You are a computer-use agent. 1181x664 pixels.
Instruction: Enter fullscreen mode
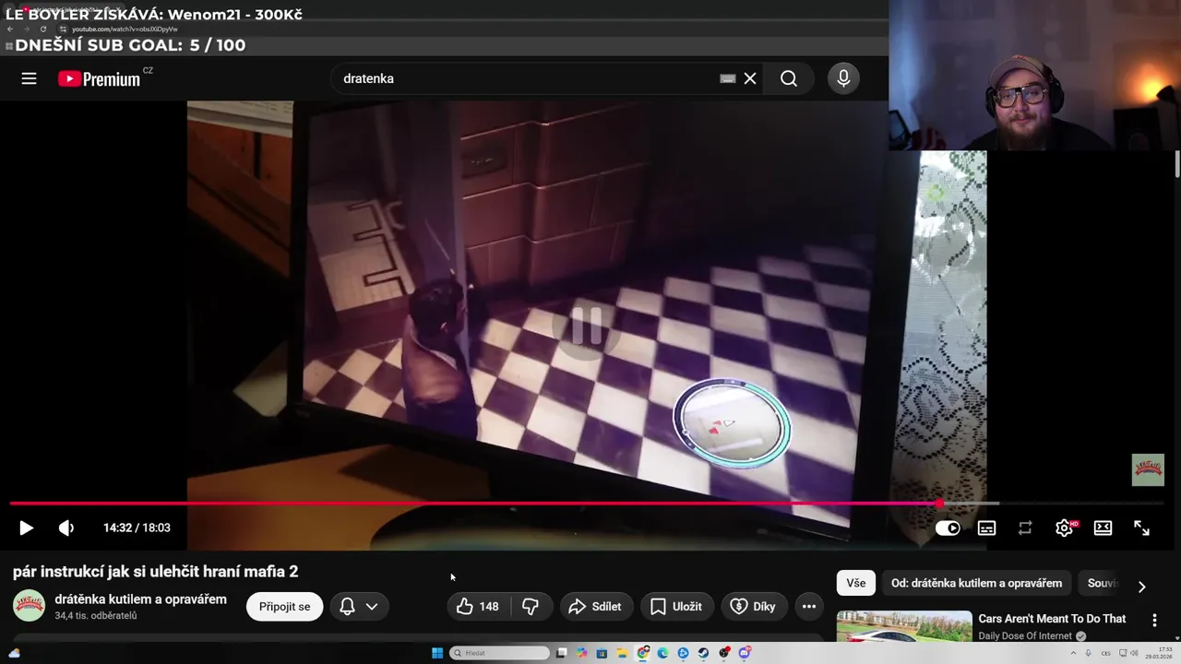tap(1141, 528)
